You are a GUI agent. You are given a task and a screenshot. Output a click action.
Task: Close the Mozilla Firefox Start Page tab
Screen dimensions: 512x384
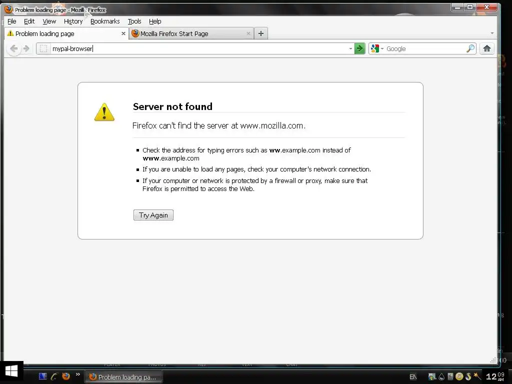(248, 33)
